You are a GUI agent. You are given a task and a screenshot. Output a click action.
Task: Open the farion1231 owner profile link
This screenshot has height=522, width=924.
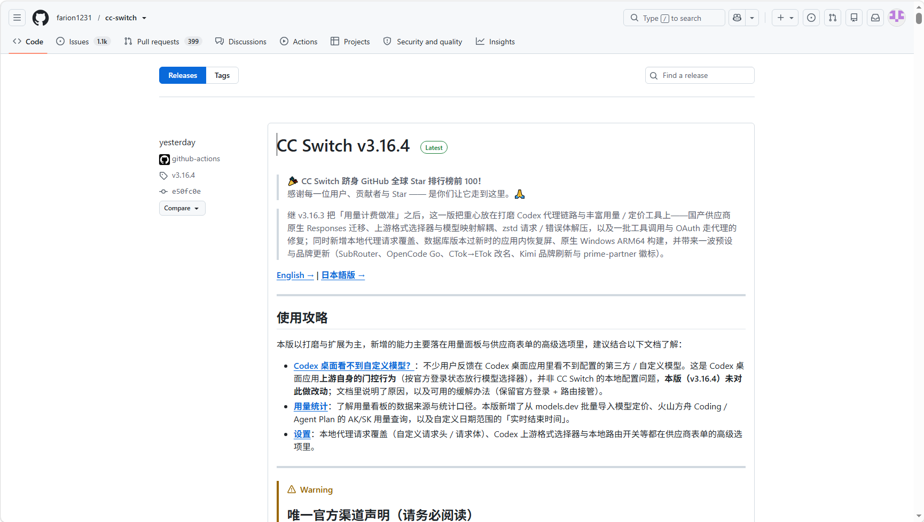point(74,18)
